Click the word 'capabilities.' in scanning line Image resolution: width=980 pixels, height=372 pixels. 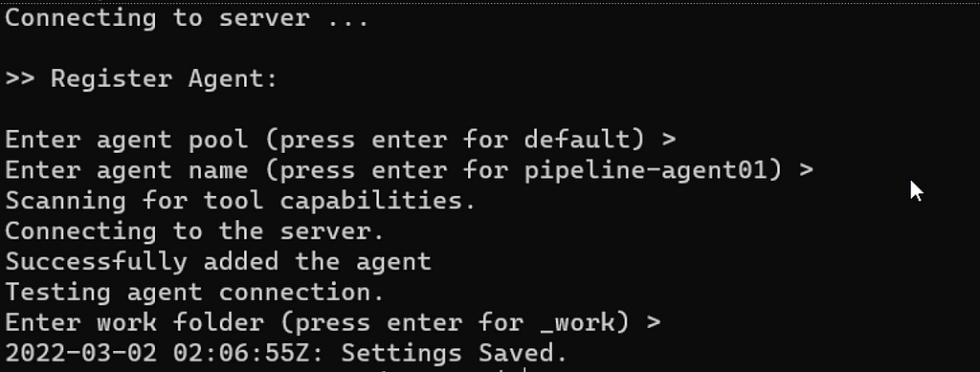(377, 201)
